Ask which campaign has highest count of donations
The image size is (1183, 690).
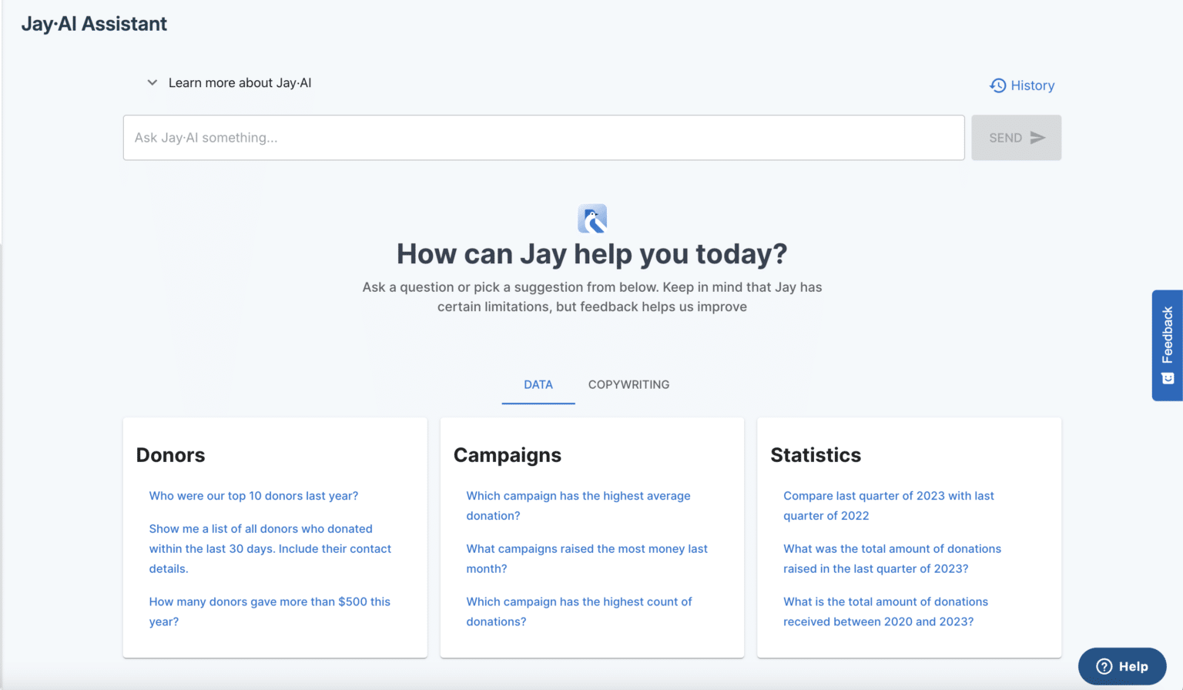pyautogui.click(x=579, y=611)
